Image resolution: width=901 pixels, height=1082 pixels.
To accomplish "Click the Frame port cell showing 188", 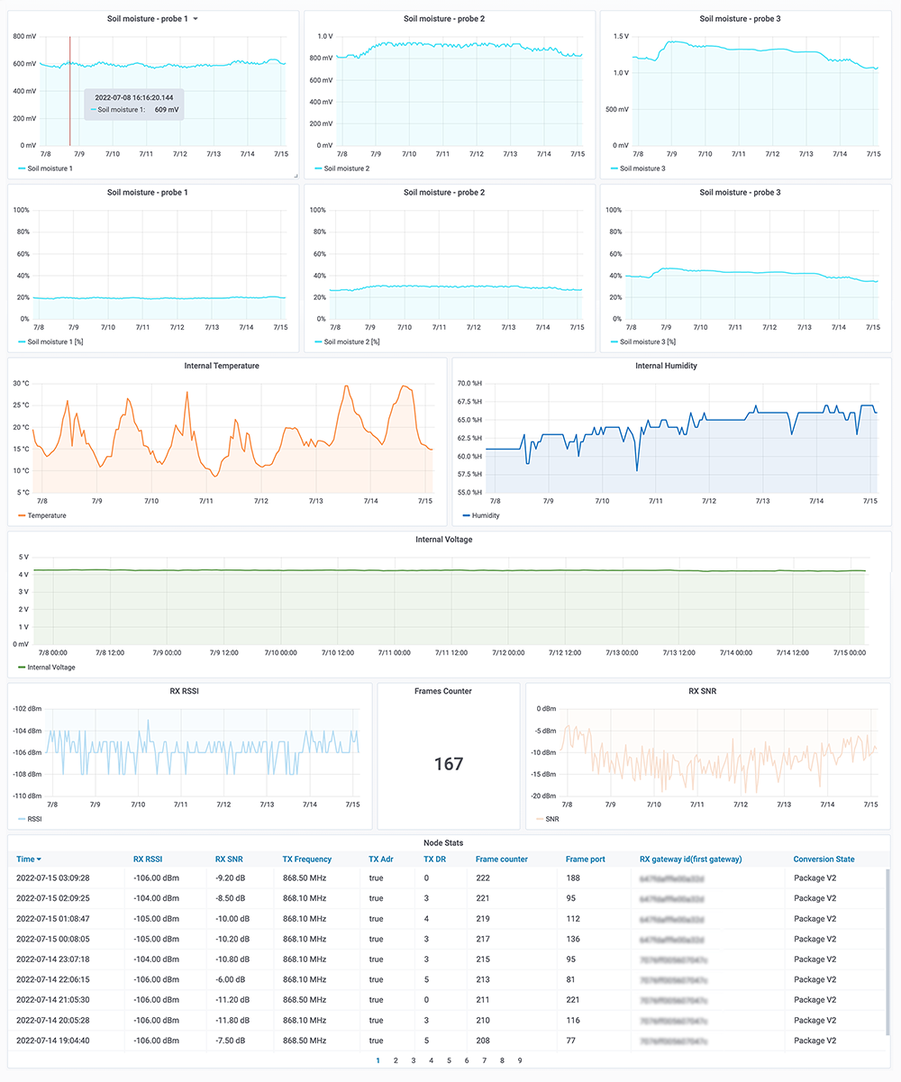I will (594, 879).
